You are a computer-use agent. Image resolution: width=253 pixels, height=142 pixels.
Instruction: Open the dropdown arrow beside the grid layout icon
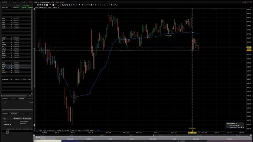50,5
